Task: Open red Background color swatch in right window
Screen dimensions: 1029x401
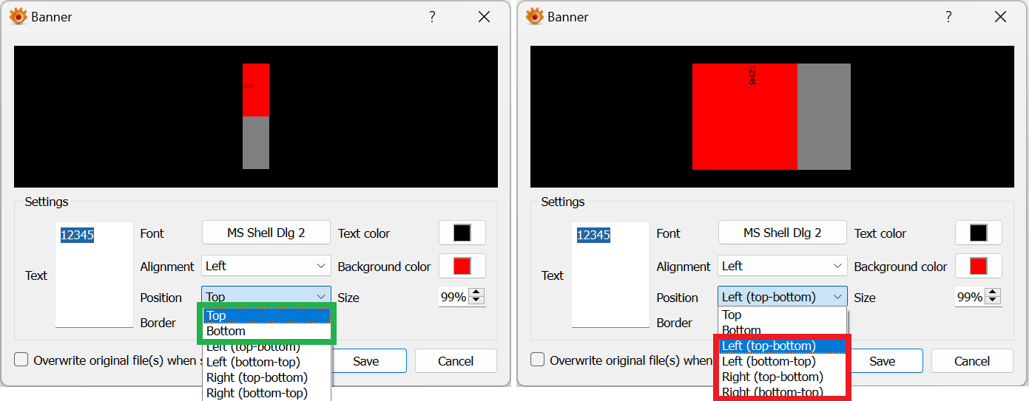Action: pos(979,266)
